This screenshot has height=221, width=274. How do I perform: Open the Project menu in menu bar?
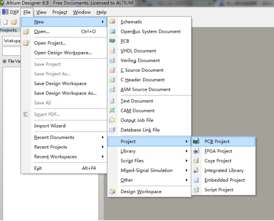point(60,12)
